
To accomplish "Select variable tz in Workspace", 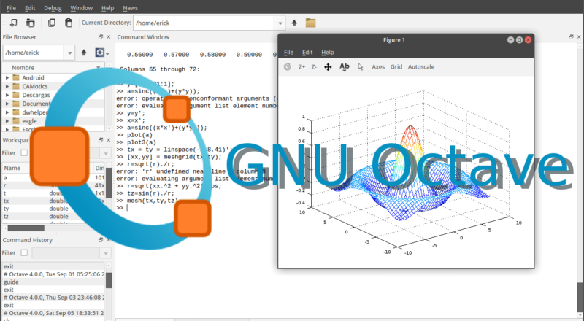I will 53,217.
